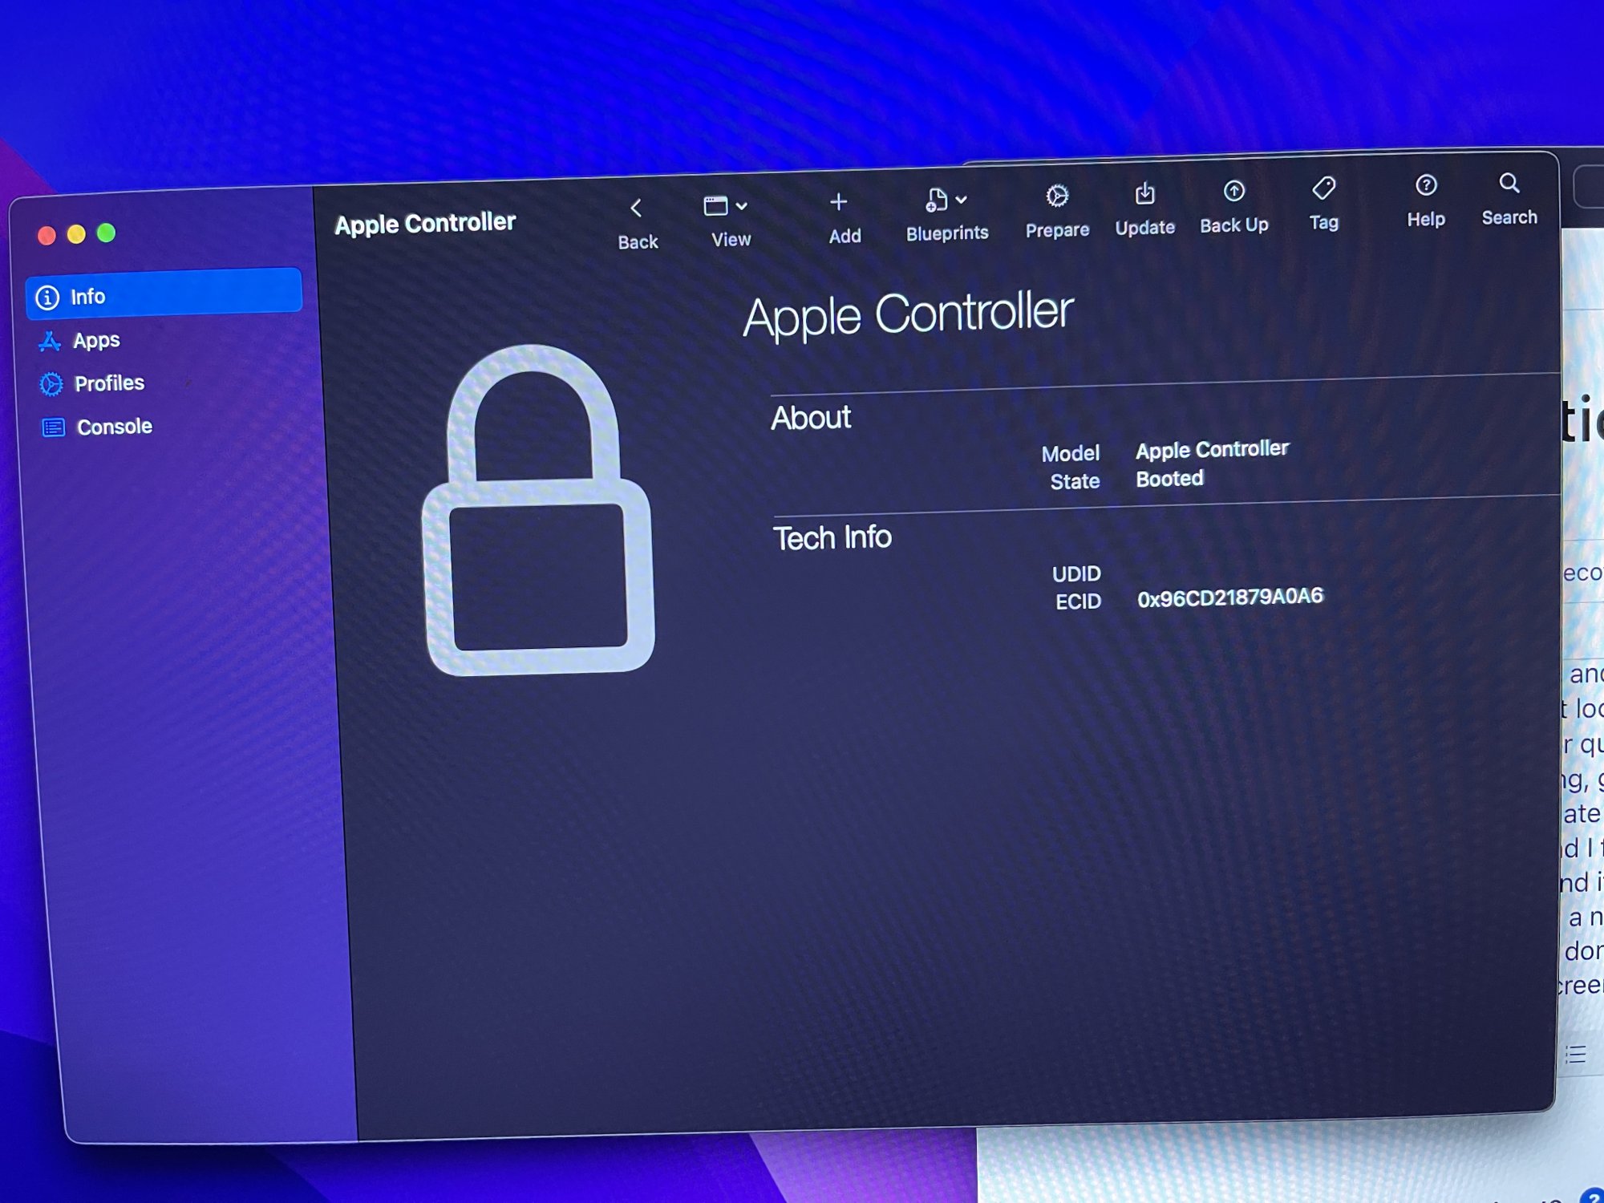The height and width of the screenshot is (1203, 1604).
Task: Click the green fullscreen window button
Action: (x=106, y=233)
